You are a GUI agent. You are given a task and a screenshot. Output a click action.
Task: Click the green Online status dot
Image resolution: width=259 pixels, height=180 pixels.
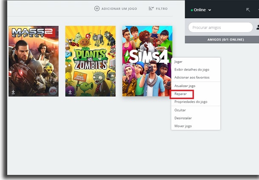[192, 10]
